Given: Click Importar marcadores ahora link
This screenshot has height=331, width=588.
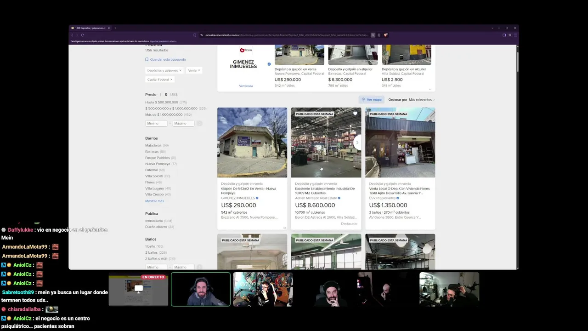Looking at the screenshot, I should click(163, 41).
